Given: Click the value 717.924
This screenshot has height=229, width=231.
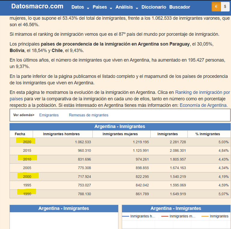Looking at the screenshot, I should tap(84, 176).
